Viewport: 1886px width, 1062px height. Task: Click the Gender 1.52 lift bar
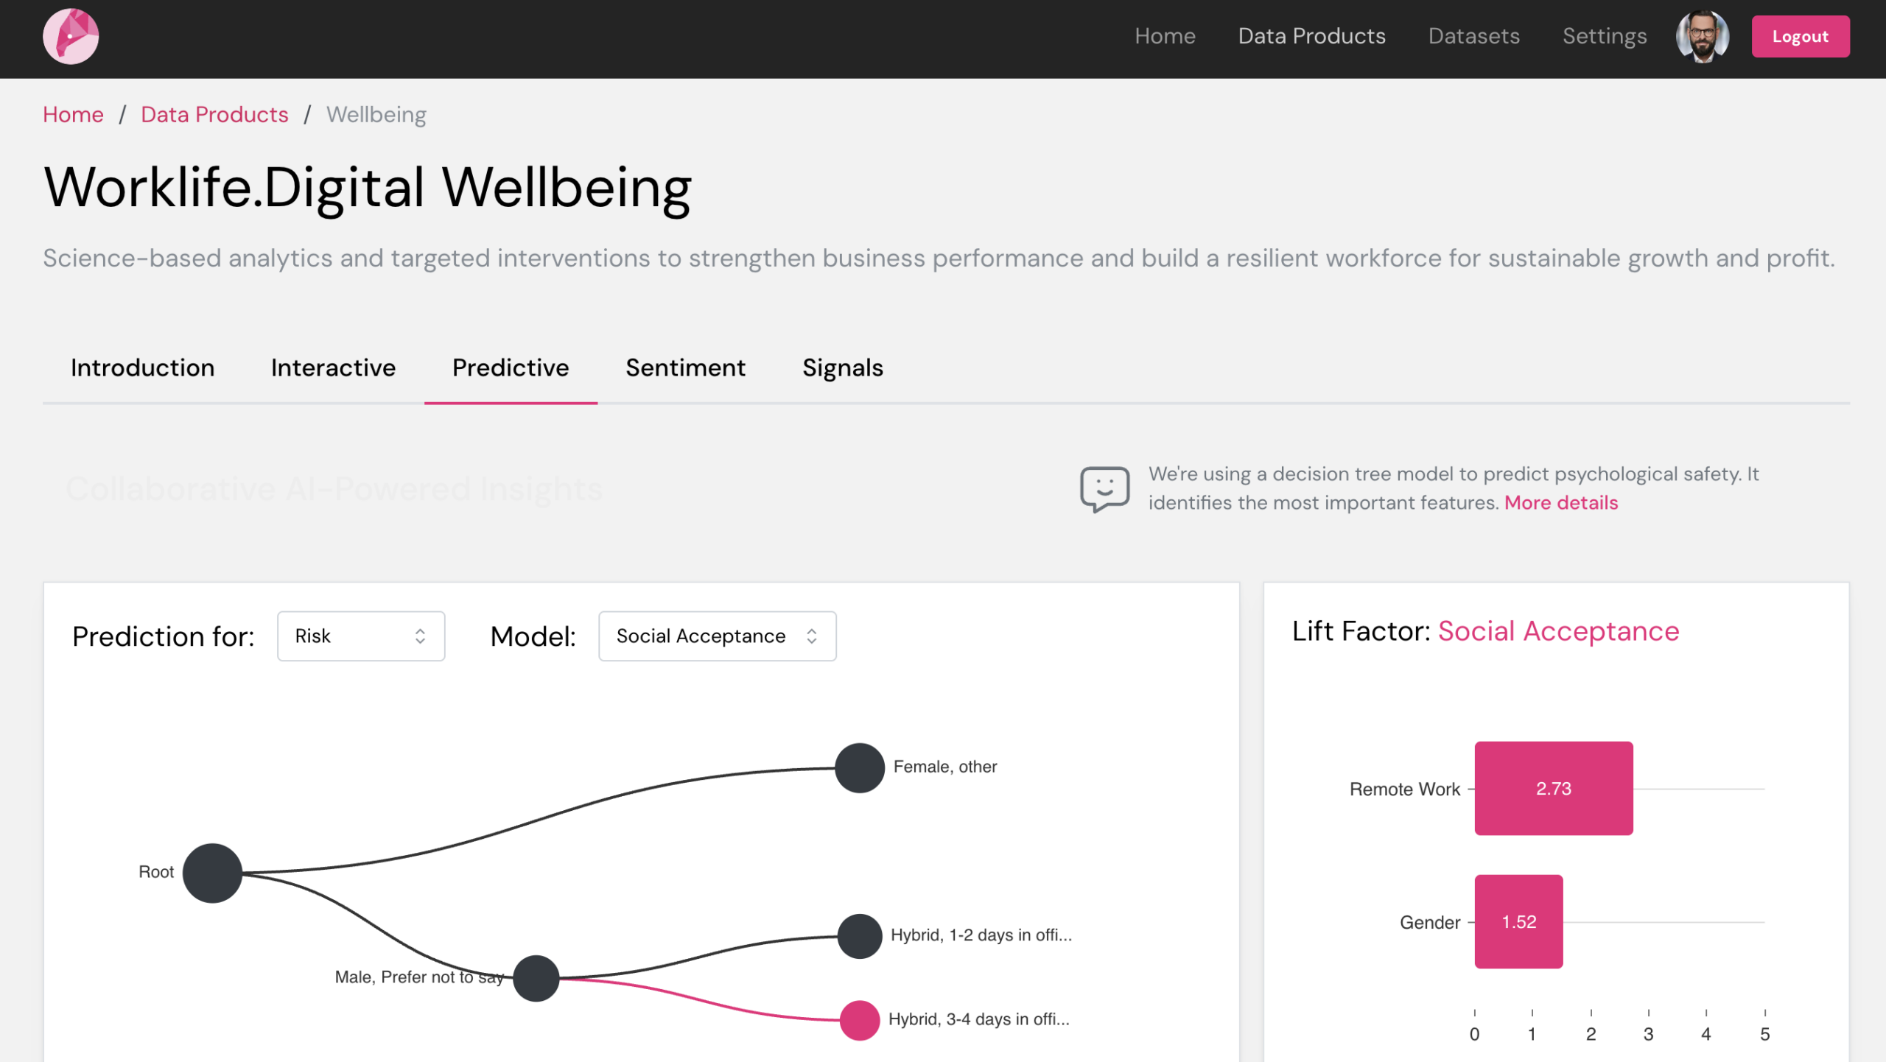[1518, 921]
